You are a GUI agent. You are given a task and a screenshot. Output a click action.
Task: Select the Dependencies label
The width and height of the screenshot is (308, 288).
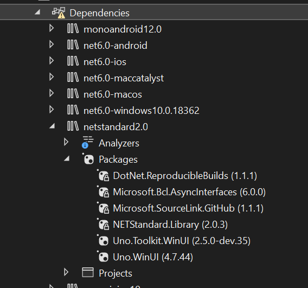99,13
